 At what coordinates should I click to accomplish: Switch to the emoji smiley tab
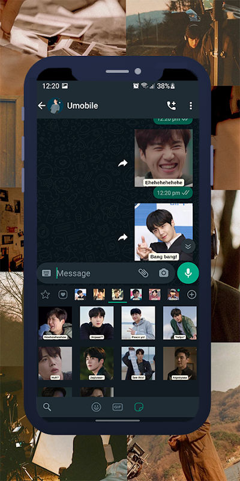coord(97,407)
